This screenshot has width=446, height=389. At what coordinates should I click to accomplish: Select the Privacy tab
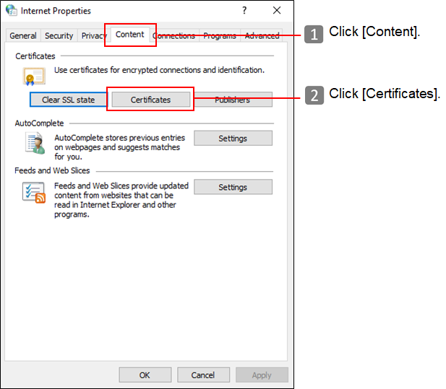click(93, 36)
